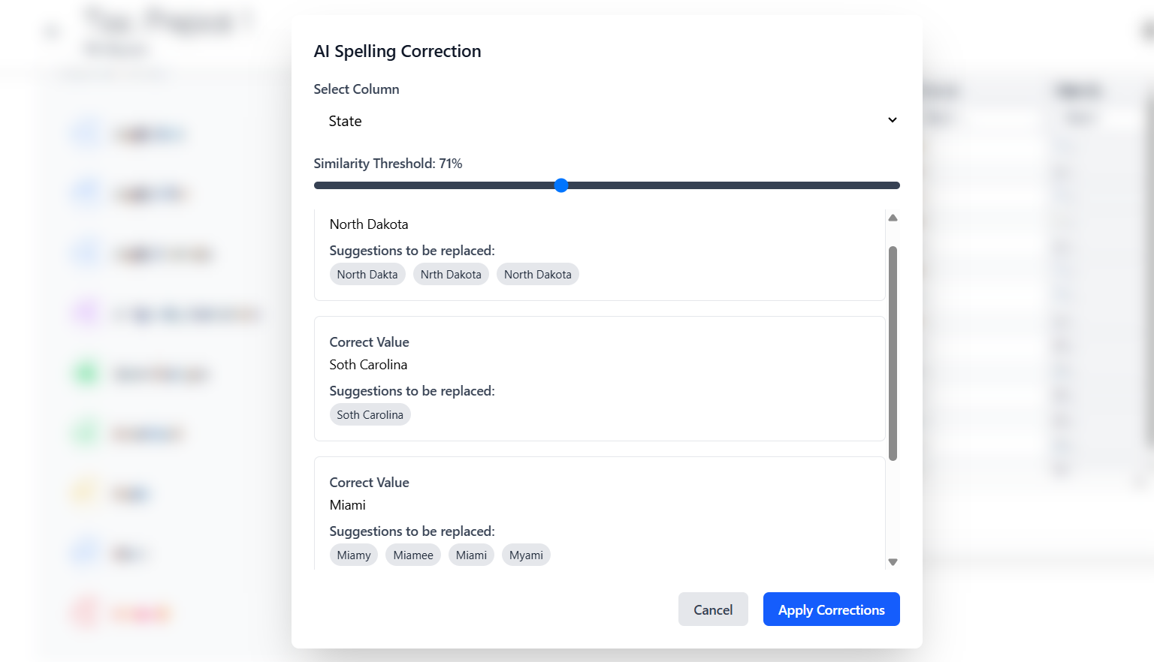Viewport: 1154px width, 662px height.
Task: Select the 'Nrth Dakota' suggestion chip
Action: tap(451, 274)
